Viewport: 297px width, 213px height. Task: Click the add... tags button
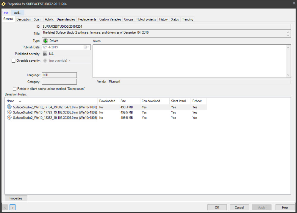(17, 13)
